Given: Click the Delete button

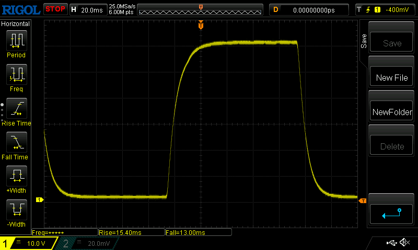Looking at the screenshot, I should (x=391, y=145).
